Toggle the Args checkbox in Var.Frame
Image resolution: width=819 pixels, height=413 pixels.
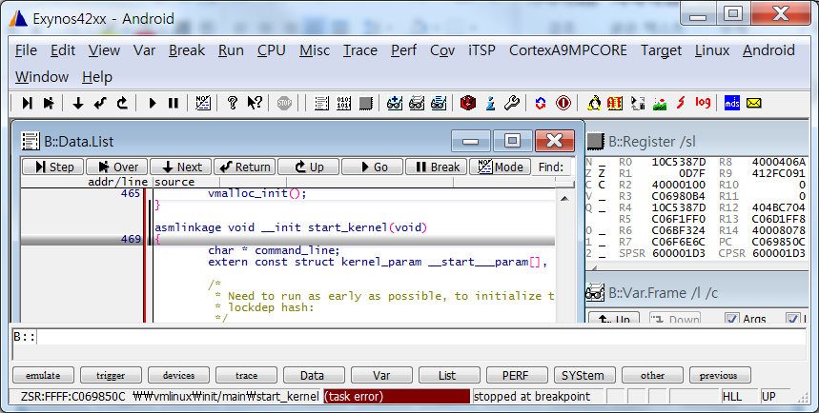tap(732, 319)
